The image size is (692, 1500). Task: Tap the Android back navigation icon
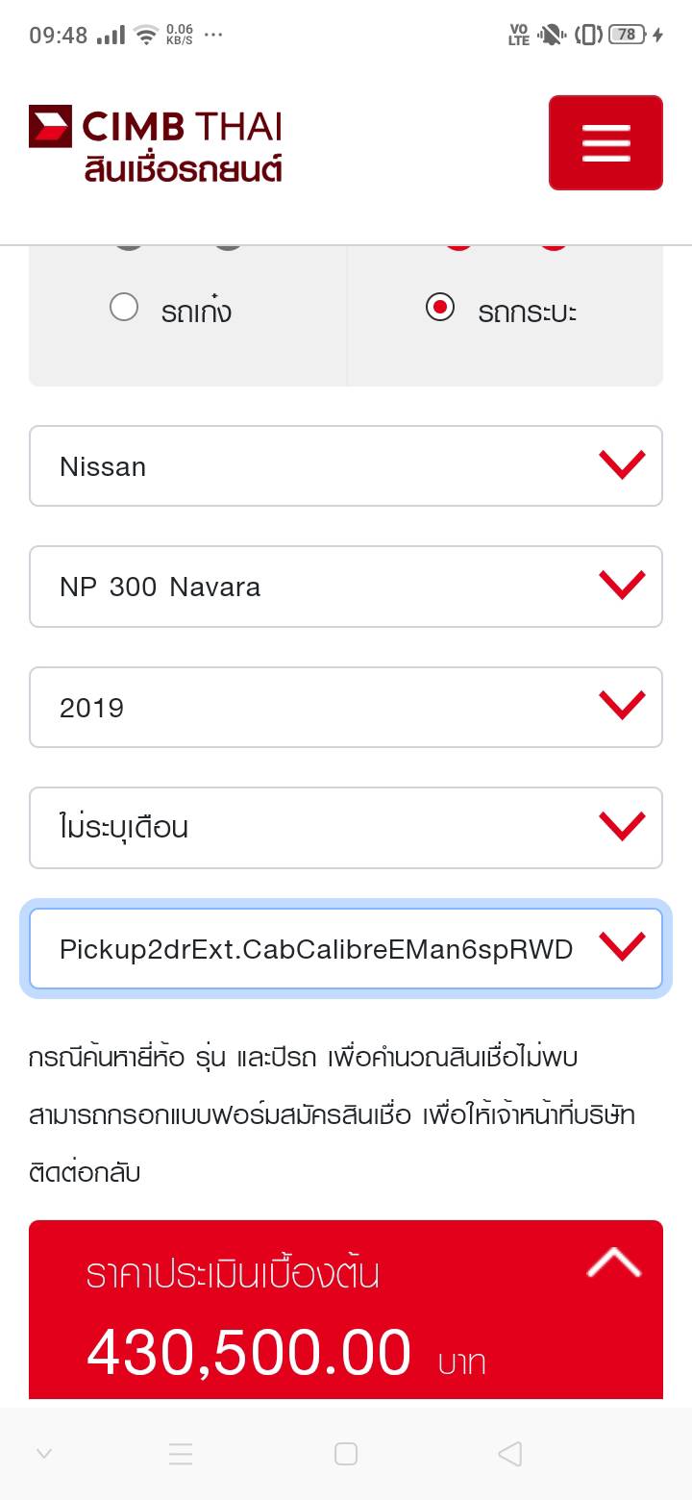(x=509, y=1453)
